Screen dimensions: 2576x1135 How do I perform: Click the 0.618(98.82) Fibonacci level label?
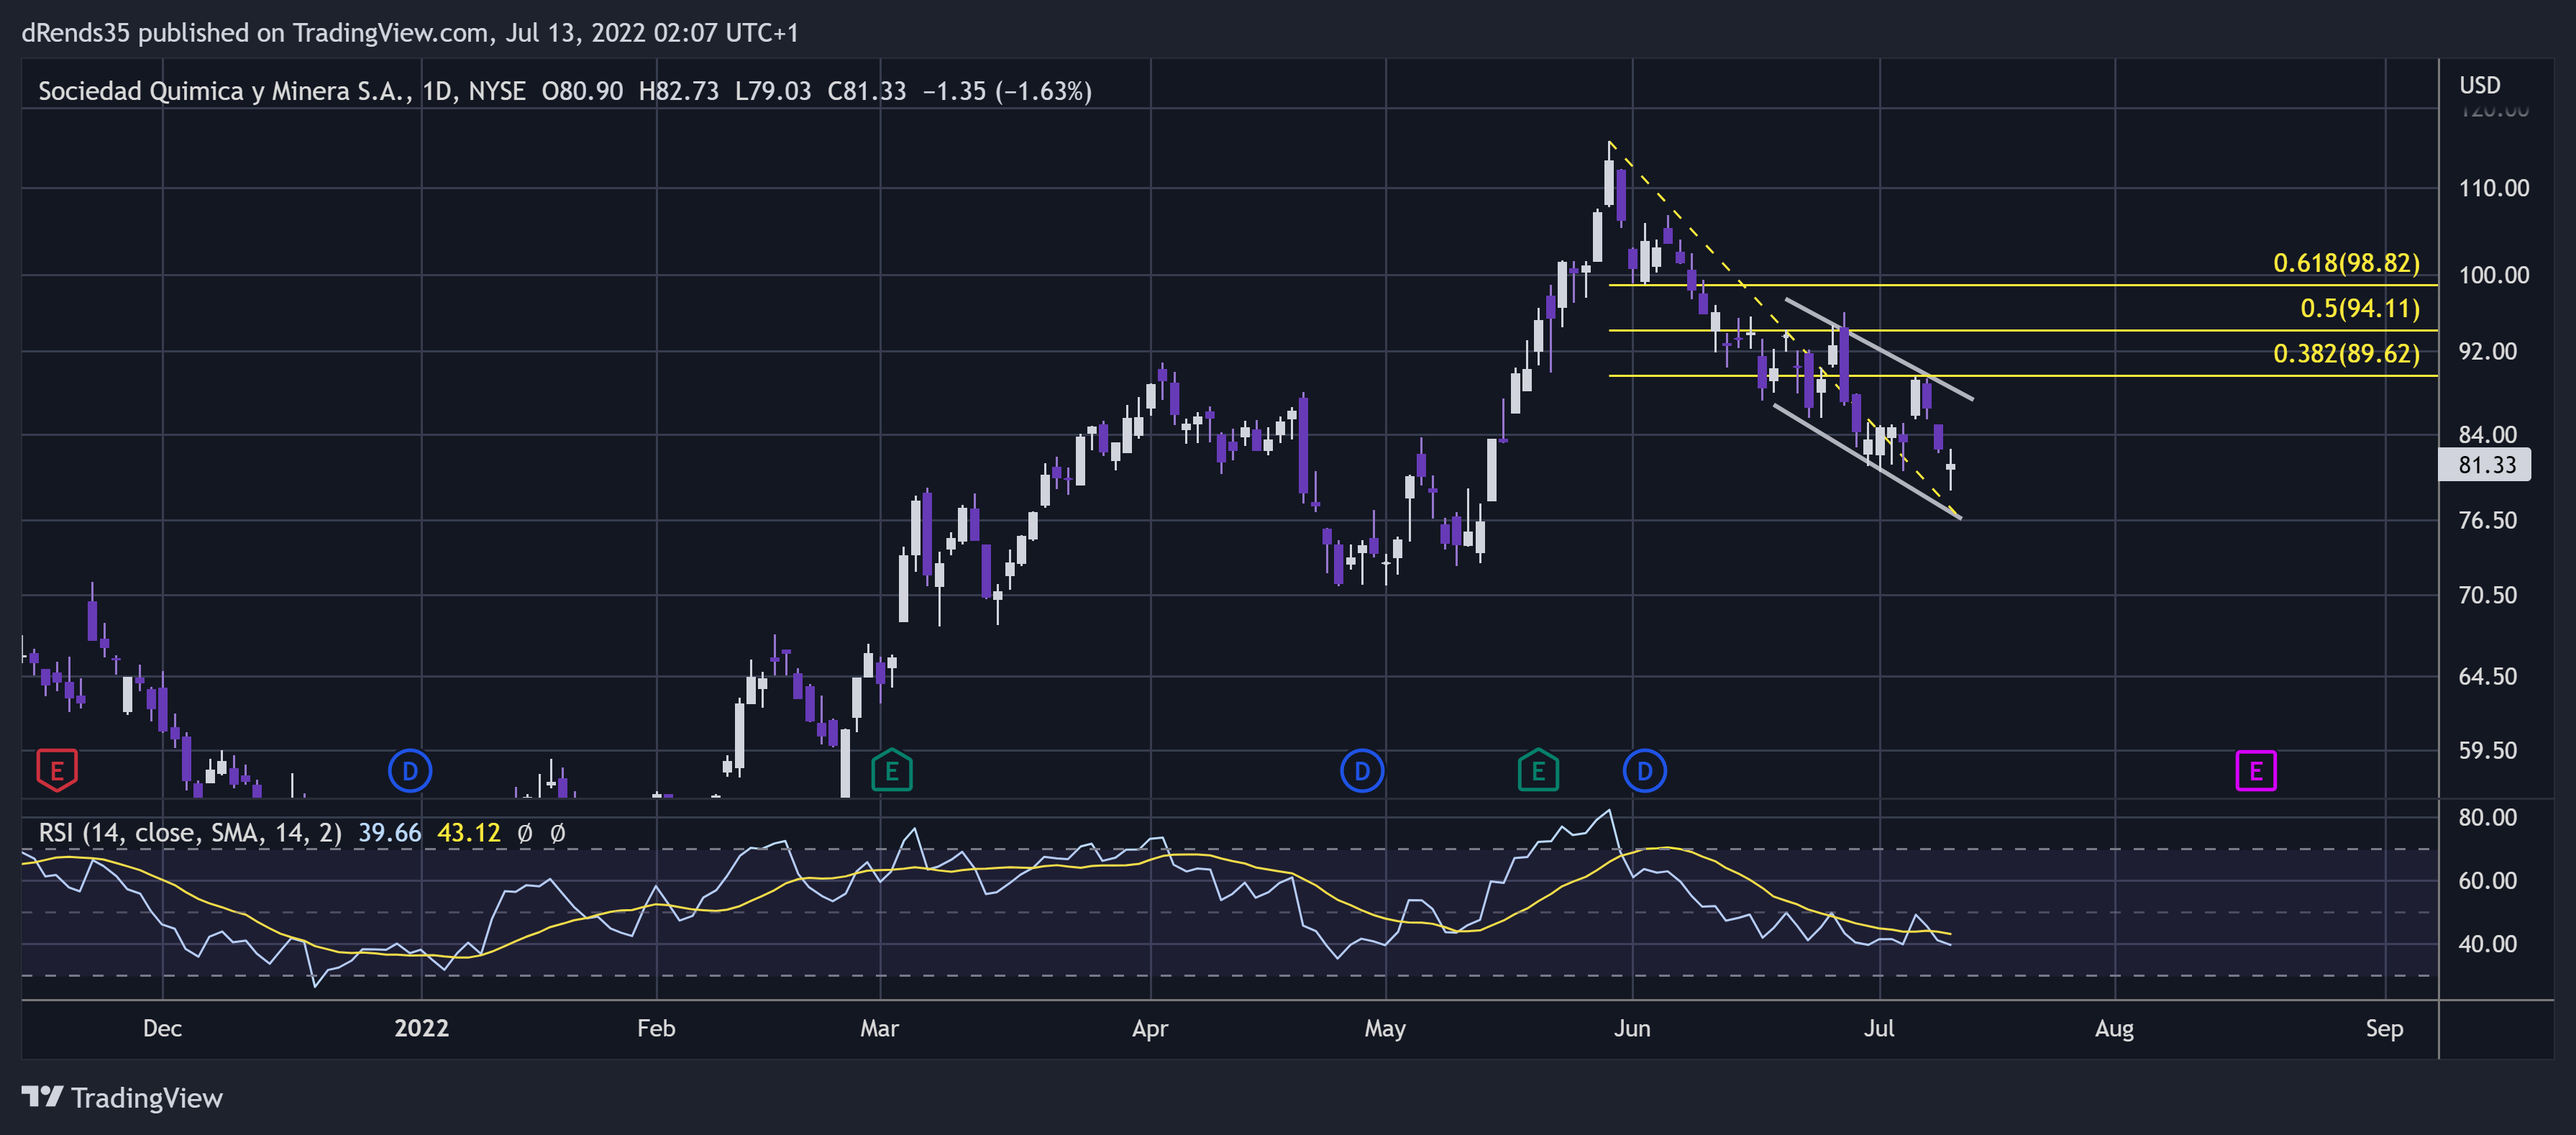[x=2346, y=263]
